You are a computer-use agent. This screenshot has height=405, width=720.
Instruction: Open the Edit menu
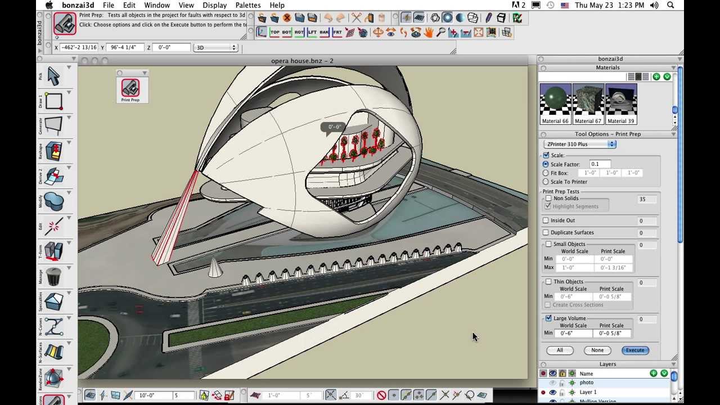129,5
